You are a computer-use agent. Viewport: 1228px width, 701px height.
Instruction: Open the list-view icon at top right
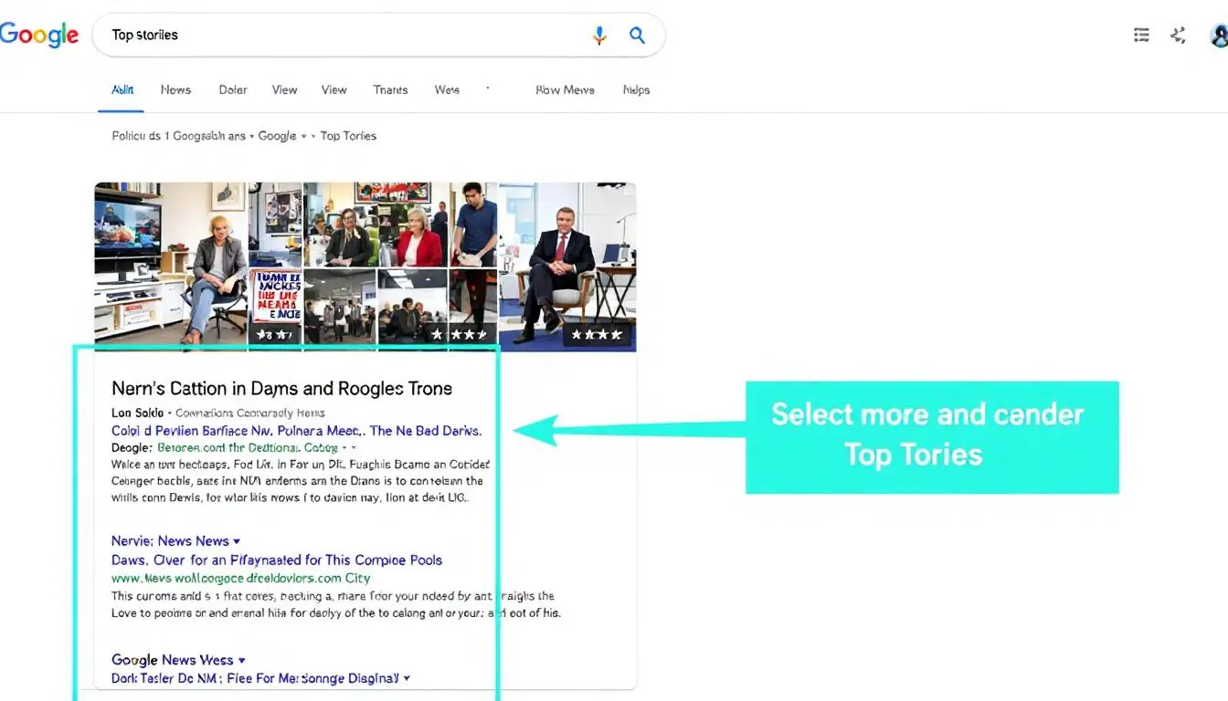(1141, 35)
